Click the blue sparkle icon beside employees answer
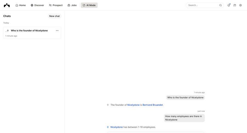 pyautogui.click(x=108, y=127)
